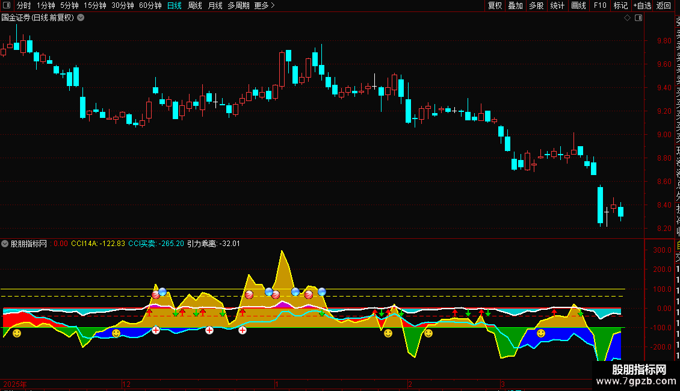Add the stock with the +自选 button
Image resolution: width=680 pixels, height=391 pixels.
(x=642, y=5)
